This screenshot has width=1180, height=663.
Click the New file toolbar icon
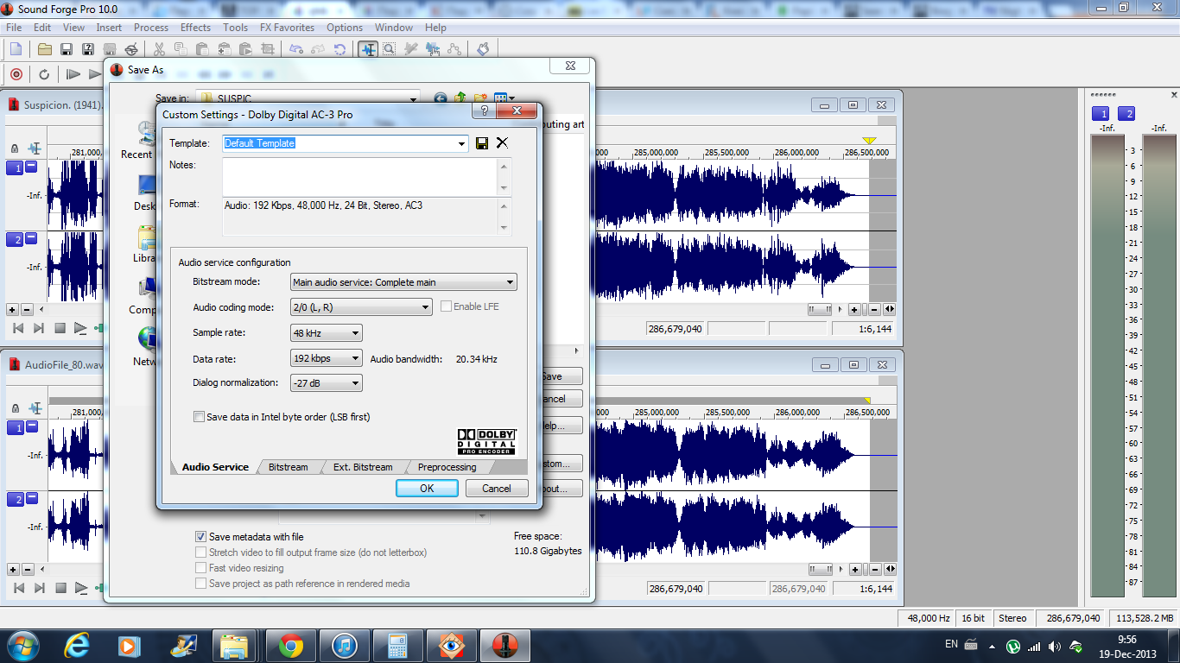[16, 49]
